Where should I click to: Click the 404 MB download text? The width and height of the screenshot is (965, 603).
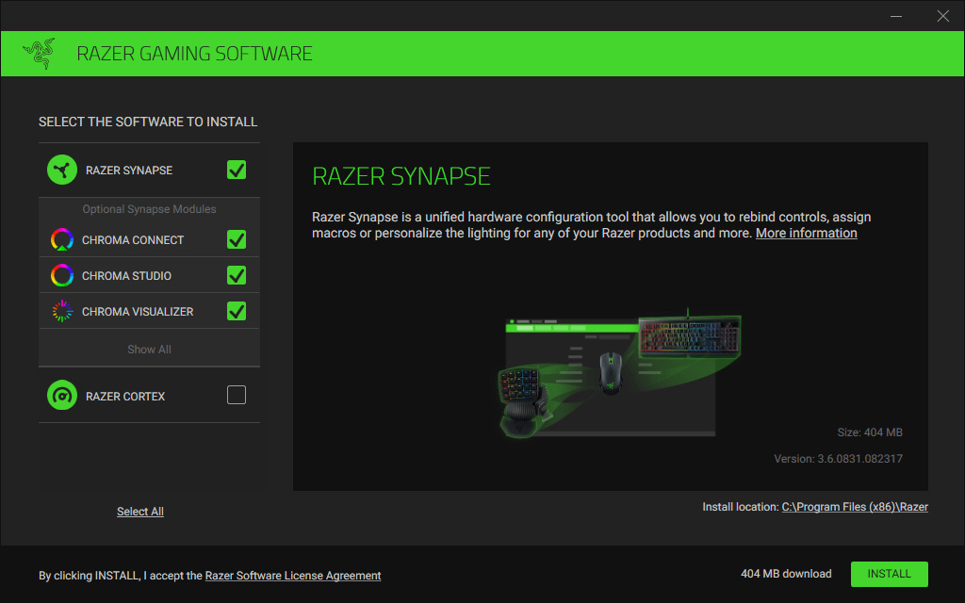coord(786,574)
